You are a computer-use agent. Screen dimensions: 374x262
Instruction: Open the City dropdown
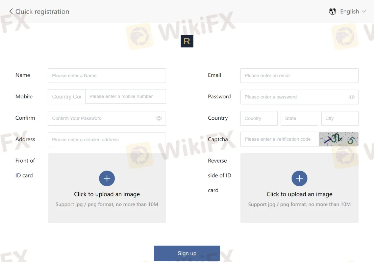[340, 118]
